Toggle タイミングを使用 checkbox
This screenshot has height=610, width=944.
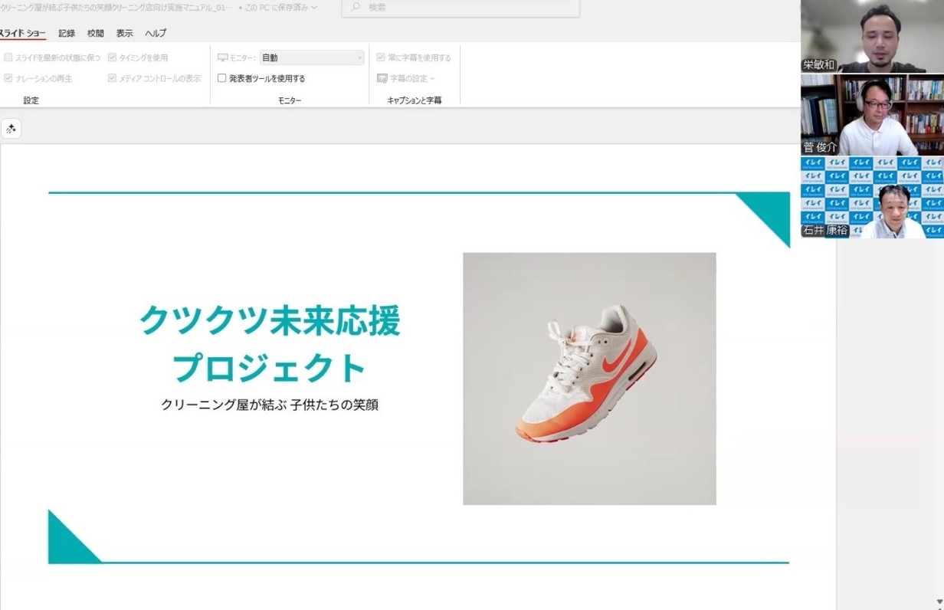tap(112, 57)
